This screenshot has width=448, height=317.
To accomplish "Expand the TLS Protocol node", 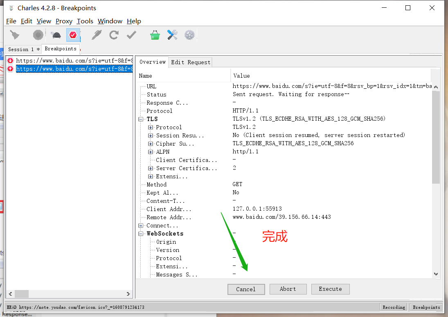I will tap(150, 127).
